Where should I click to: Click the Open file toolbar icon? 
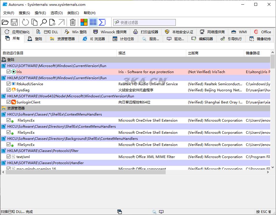pos(5,22)
